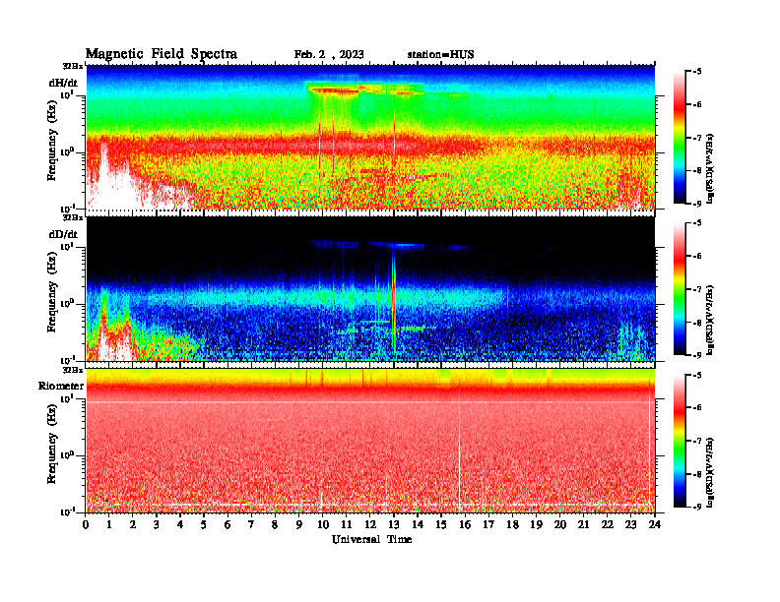Screen dimensions: 780x602
Task: Click the hour 10 tick label on time axis
Action: tap(323, 525)
